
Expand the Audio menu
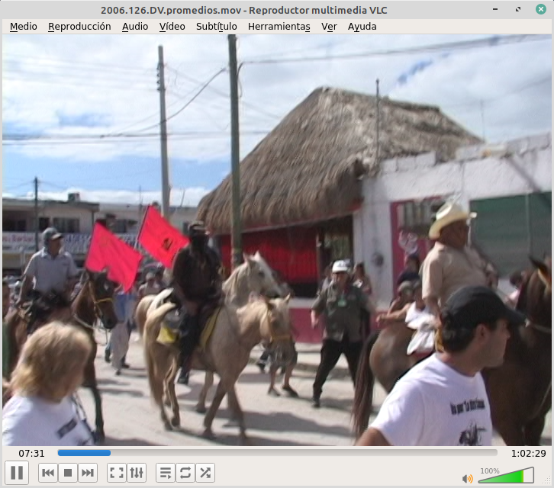tap(135, 26)
